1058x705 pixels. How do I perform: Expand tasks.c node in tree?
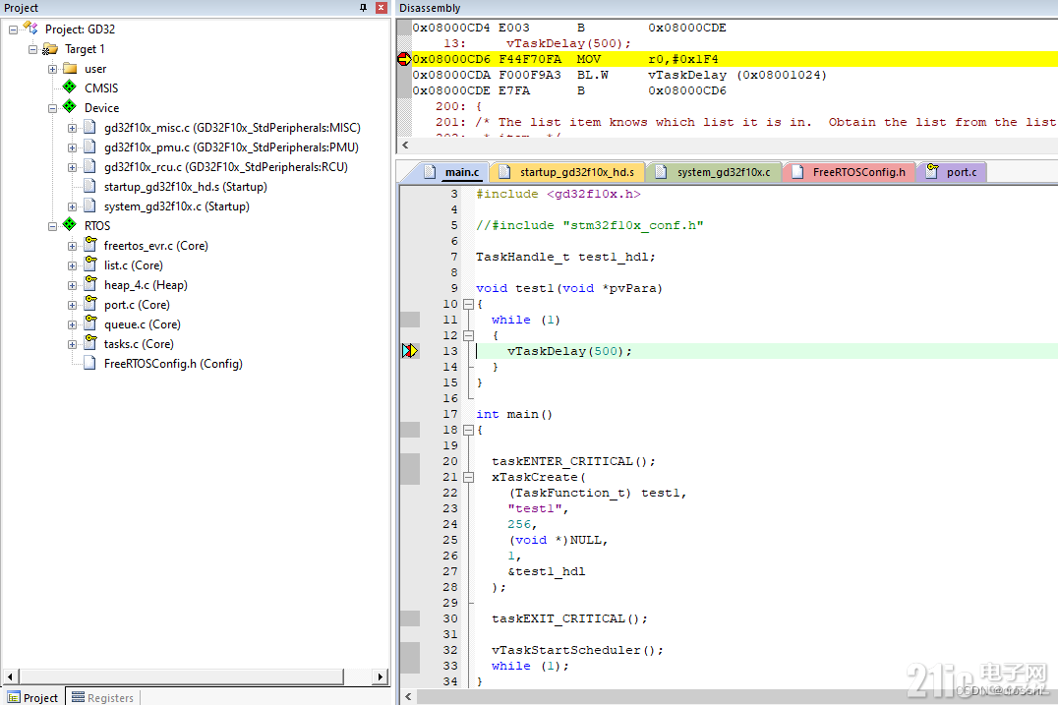(x=72, y=344)
